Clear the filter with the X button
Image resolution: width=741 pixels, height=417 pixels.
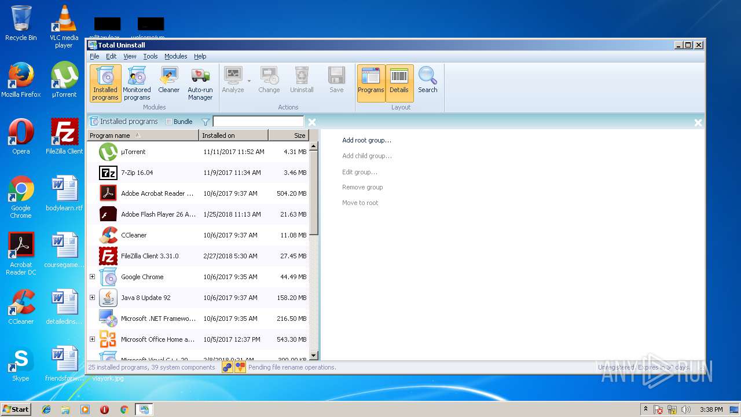coord(312,122)
